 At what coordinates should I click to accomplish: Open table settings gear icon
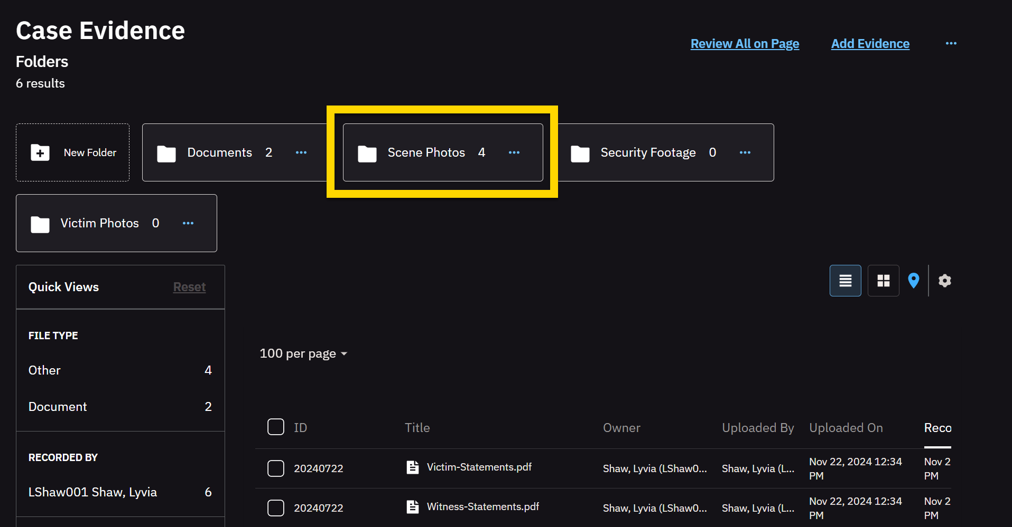point(945,281)
